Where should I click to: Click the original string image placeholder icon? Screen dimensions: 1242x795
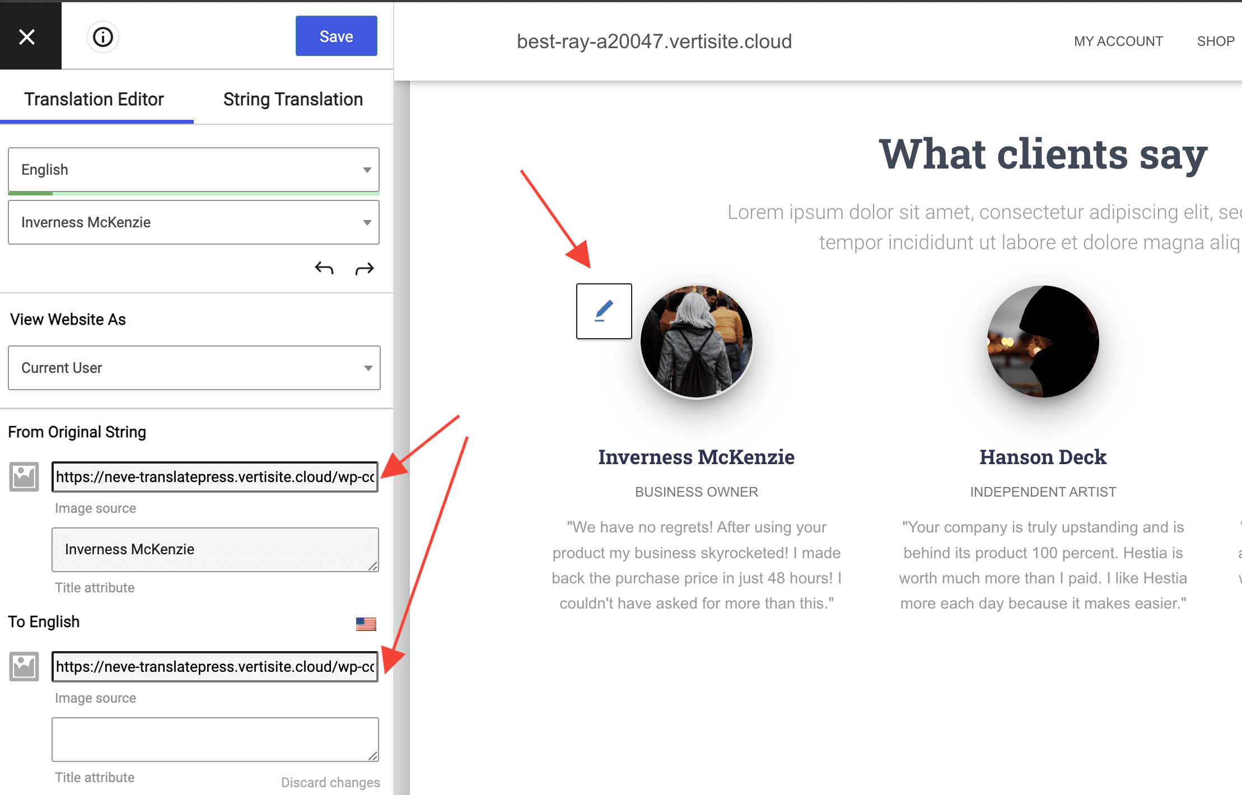tap(24, 477)
